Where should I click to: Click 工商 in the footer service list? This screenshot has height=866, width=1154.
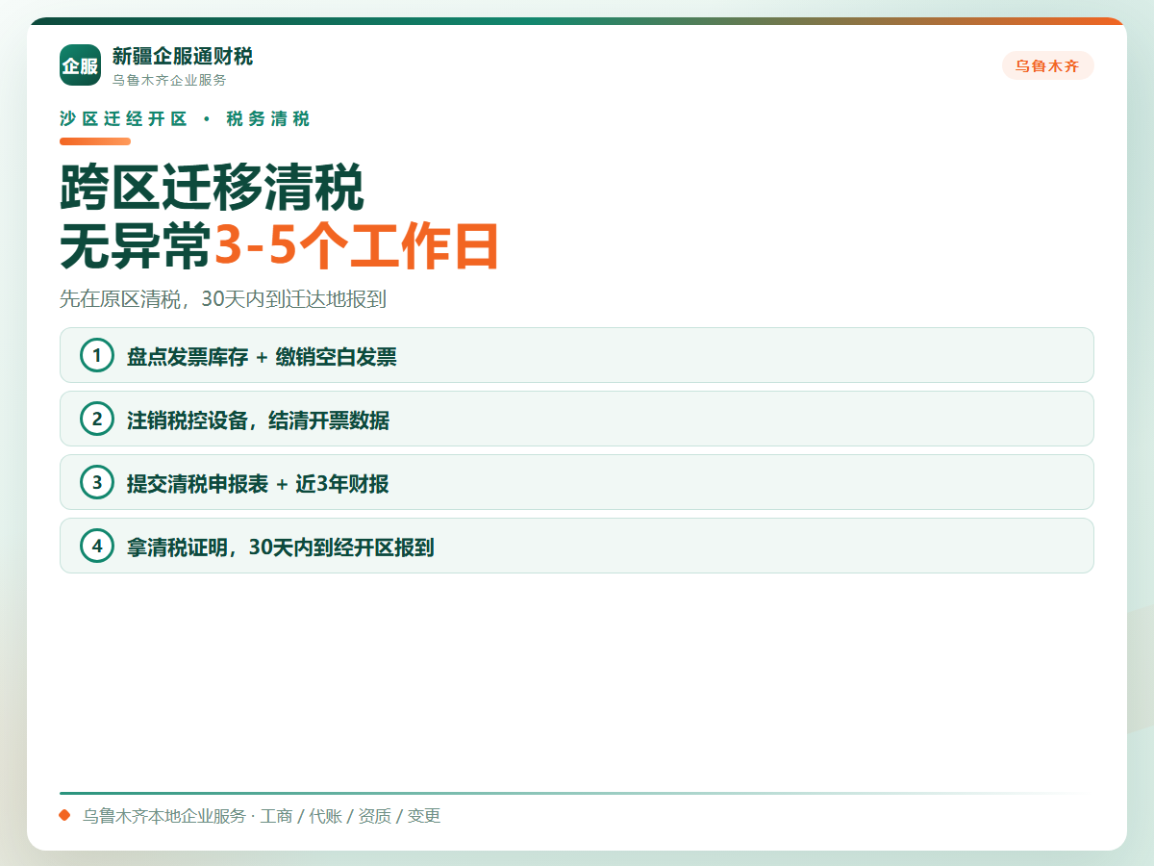coord(276,816)
